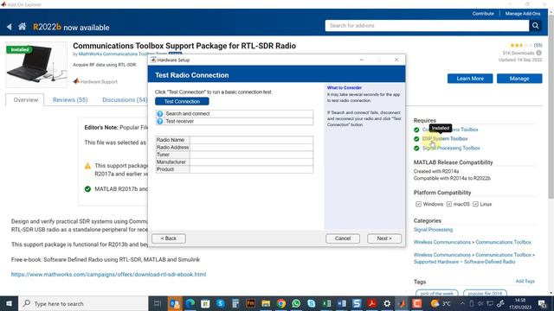This screenshot has width=554, height=311.
Task: Click the Back button in Hardware Setup
Action: coord(169,238)
